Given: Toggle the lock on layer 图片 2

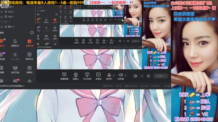Looking at the screenshot, I should tap(2, 27).
